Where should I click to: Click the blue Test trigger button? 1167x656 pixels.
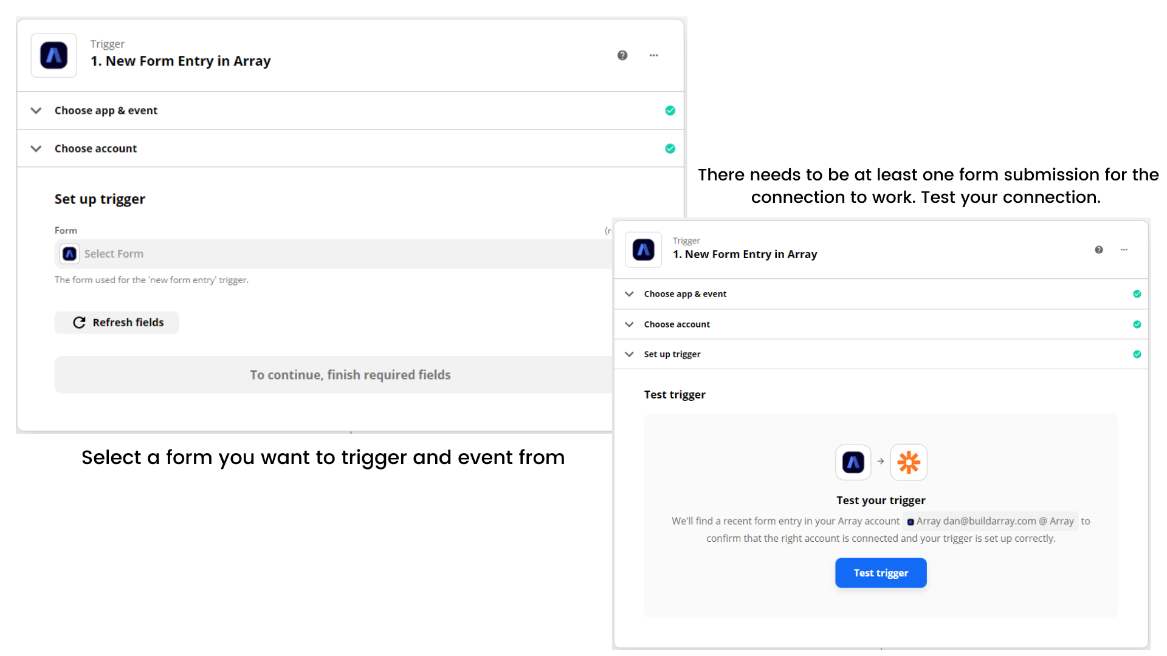pos(881,573)
